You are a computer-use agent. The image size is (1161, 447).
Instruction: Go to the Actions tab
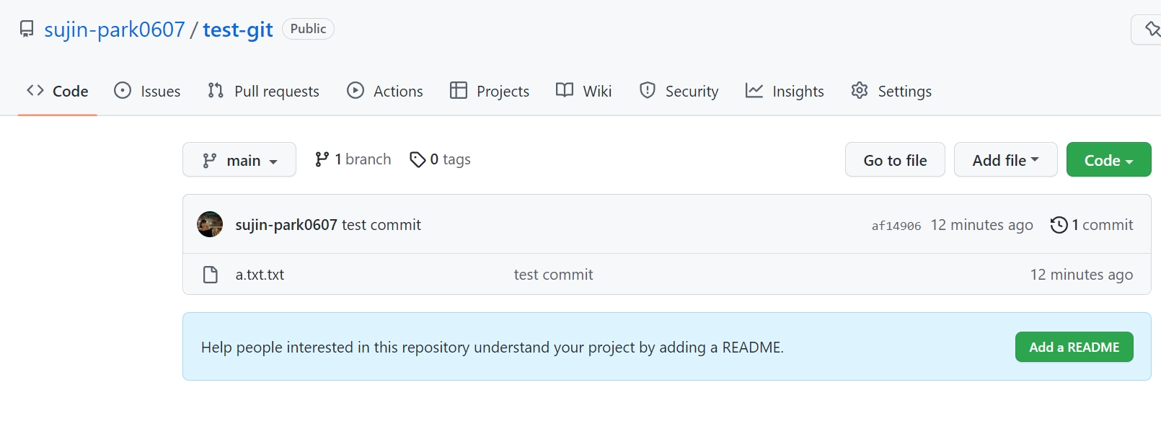click(384, 91)
